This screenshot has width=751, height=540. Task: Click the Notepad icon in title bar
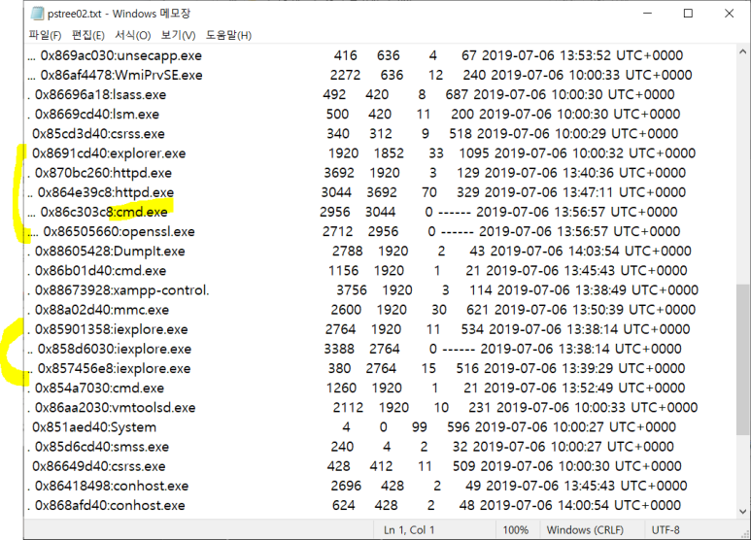pos(37,14)
